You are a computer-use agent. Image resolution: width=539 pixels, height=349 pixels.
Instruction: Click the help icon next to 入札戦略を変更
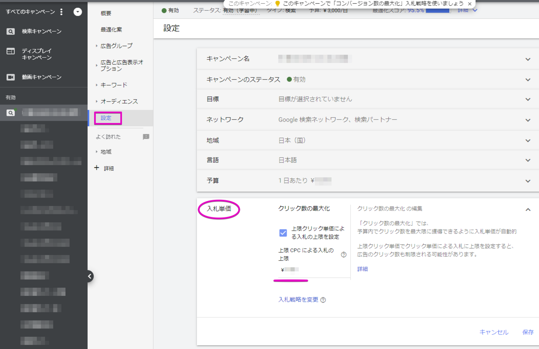click(323, 300)
